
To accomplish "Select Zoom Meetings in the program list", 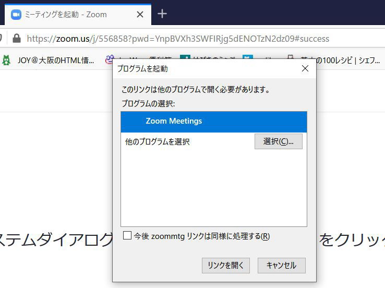I will [x=213, y=121].
